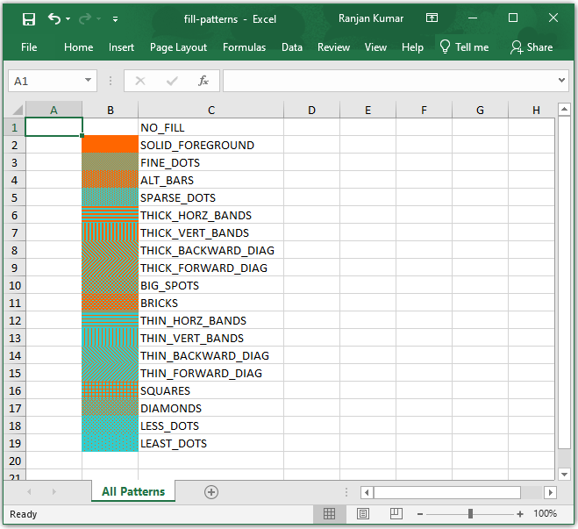Select cell containing THIN_FORWARD_DIAG
Viewport: 578px width, 529px height.
pyautogui.click(x=211, y=373)
